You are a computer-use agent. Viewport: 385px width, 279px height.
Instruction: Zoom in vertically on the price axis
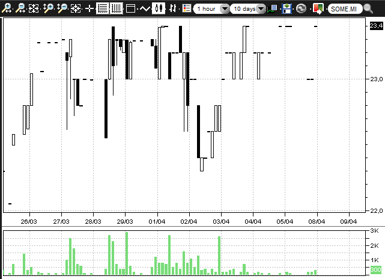pos(48,8)
